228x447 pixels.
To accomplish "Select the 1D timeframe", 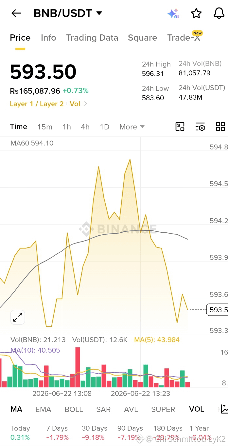I will coord(104,127).
